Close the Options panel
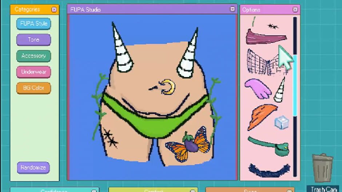Image resolution: width=342 pixels, height=192 pixels. click(x=295, y=9)
